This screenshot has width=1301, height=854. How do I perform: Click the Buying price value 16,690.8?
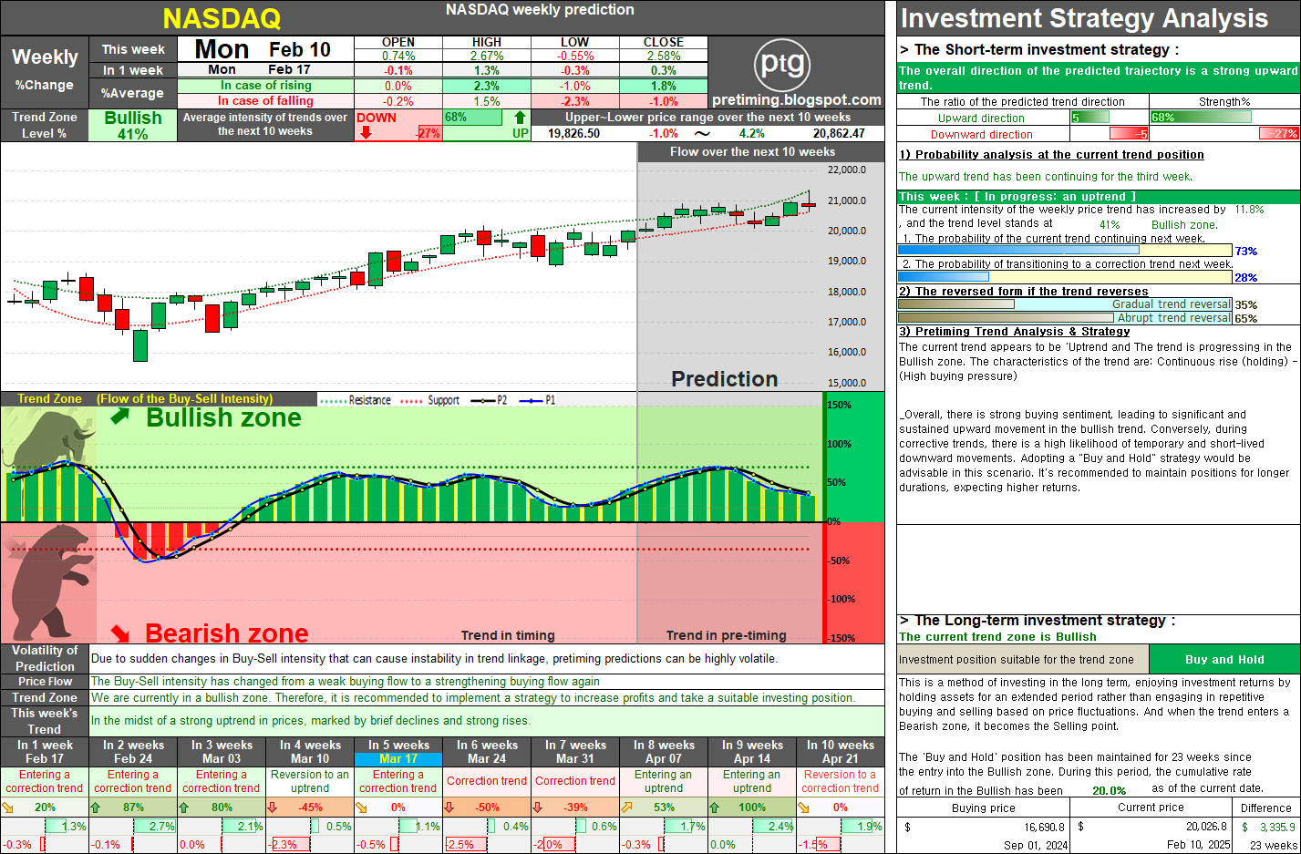(x=1043, y=828)
